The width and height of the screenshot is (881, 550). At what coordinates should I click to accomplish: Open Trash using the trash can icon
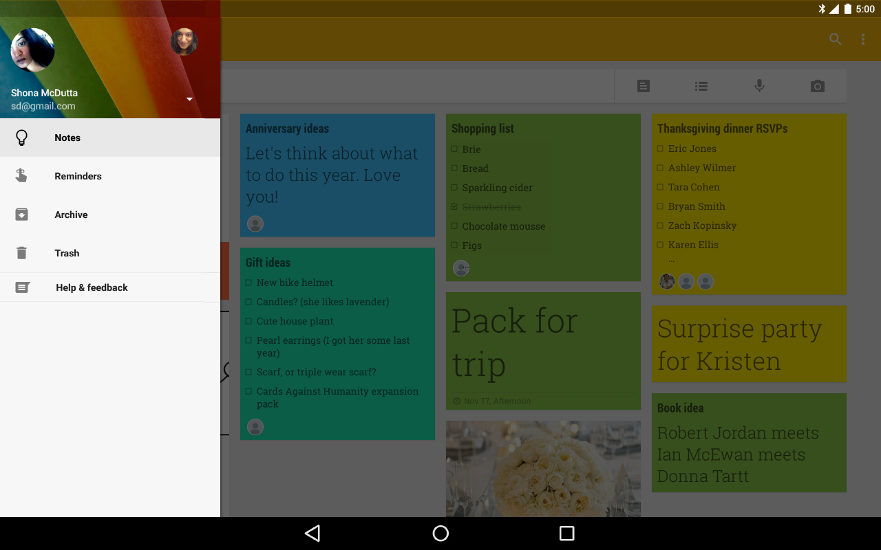click(x=21, y=253)
